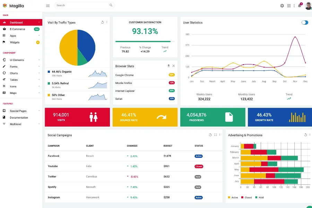Open the E-Commerce sidebar item
Viewport: 312px width, 208px height.
[x=17, y=29]
